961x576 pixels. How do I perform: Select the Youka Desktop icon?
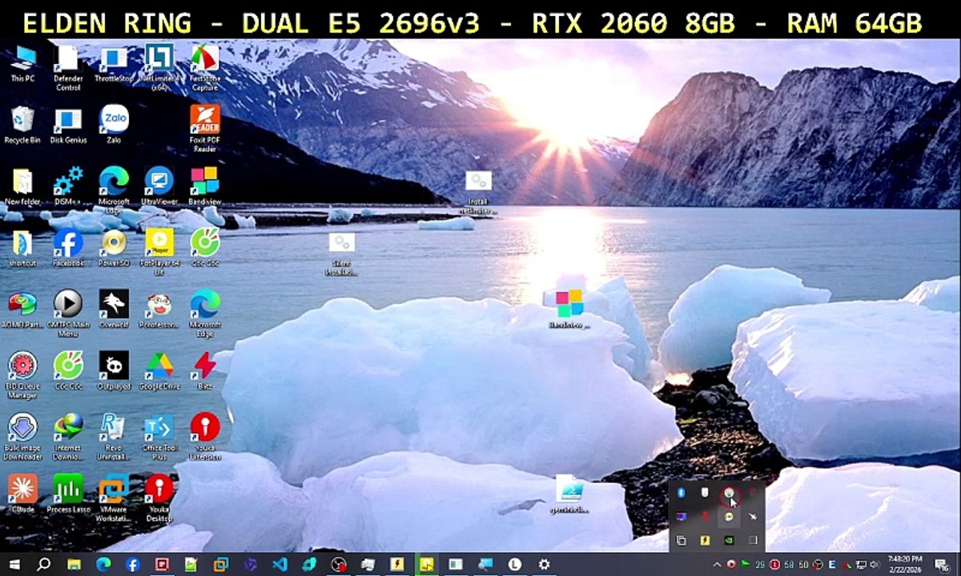click(x=159, y=498)
